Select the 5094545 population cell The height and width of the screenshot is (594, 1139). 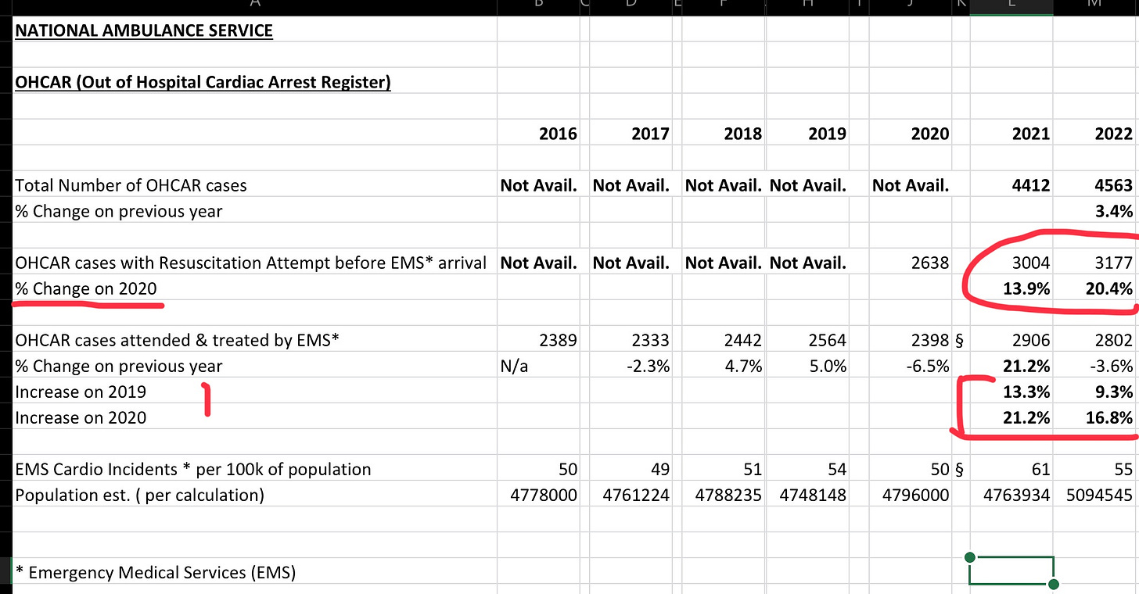(x=1100, y=495)
